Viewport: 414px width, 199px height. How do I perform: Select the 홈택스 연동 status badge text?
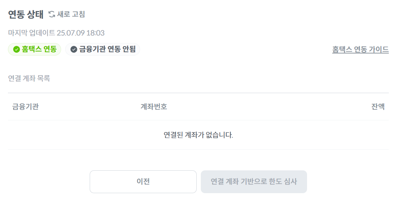[x=39, y=49]
